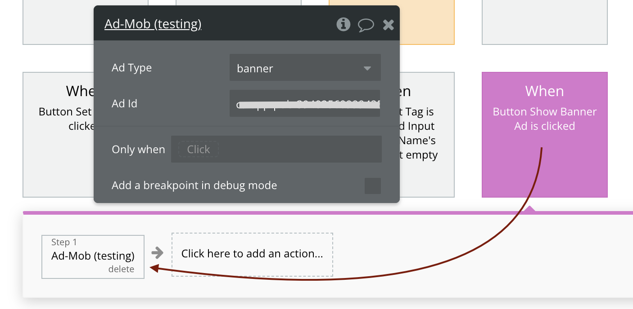Click the Ad Id input field
Screen dimensions: 633x309
[305, 104]
